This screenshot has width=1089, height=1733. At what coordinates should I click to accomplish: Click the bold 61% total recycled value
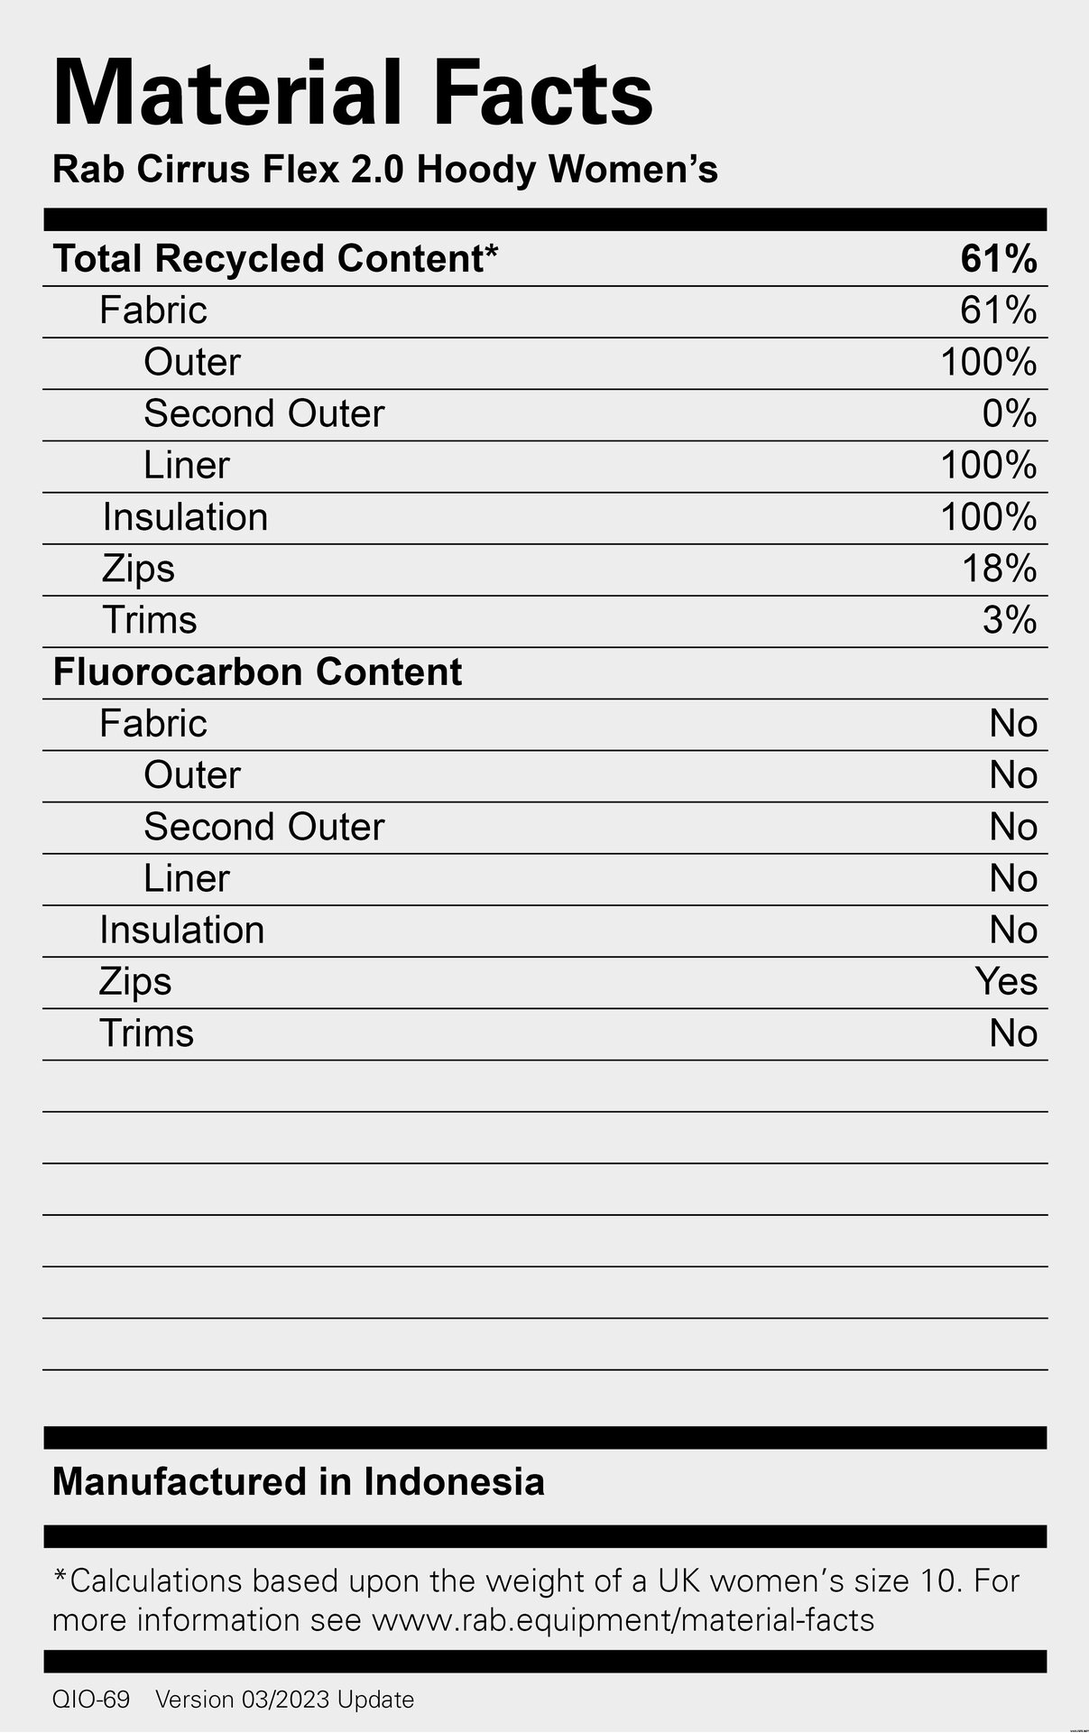coord(998,259)
